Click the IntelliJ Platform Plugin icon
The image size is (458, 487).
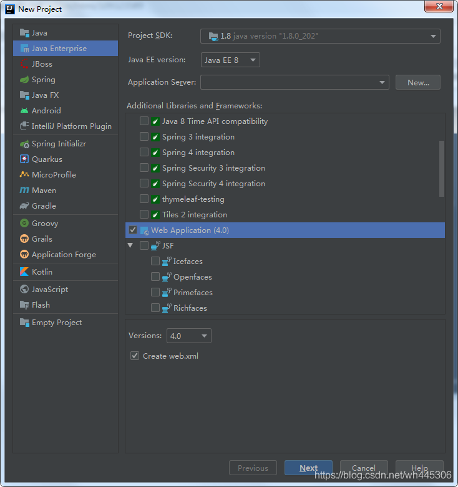click(24, 126)
